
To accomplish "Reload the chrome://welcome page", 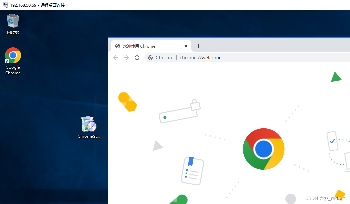I will (x=137, y=58).
